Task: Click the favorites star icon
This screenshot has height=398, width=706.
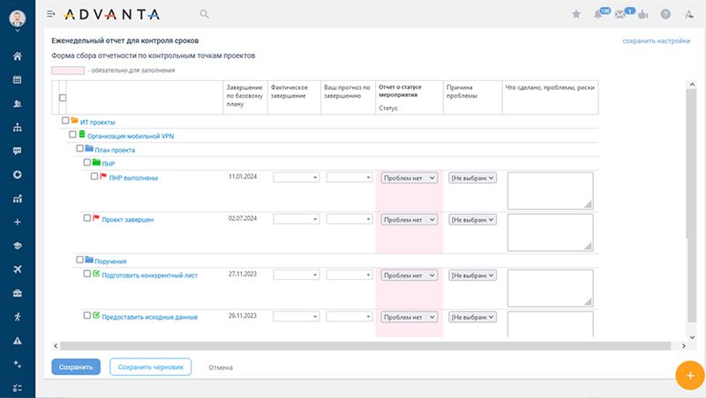Action: coord(576,14)
